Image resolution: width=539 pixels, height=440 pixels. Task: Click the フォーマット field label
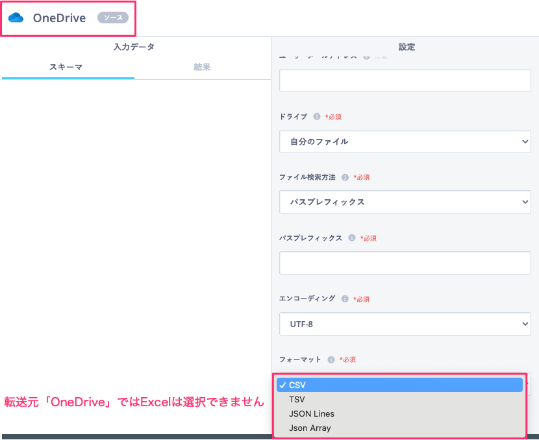(300, 360)
